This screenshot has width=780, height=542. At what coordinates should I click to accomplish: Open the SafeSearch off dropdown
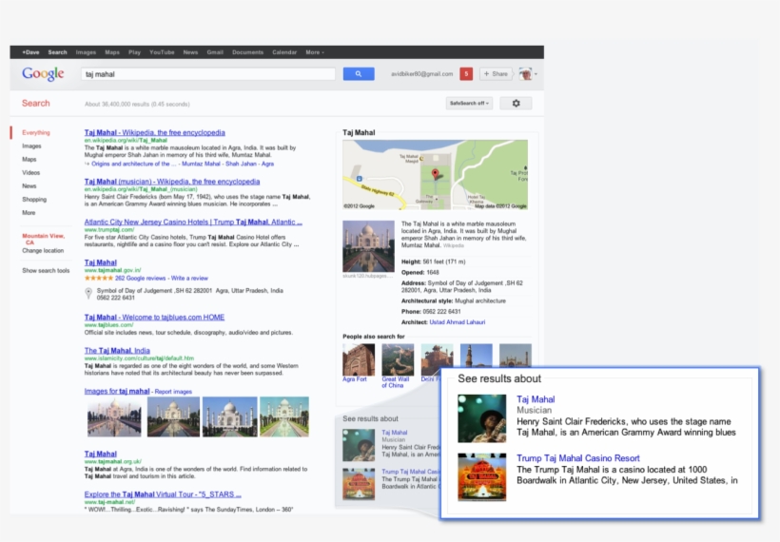pos(469,103)
